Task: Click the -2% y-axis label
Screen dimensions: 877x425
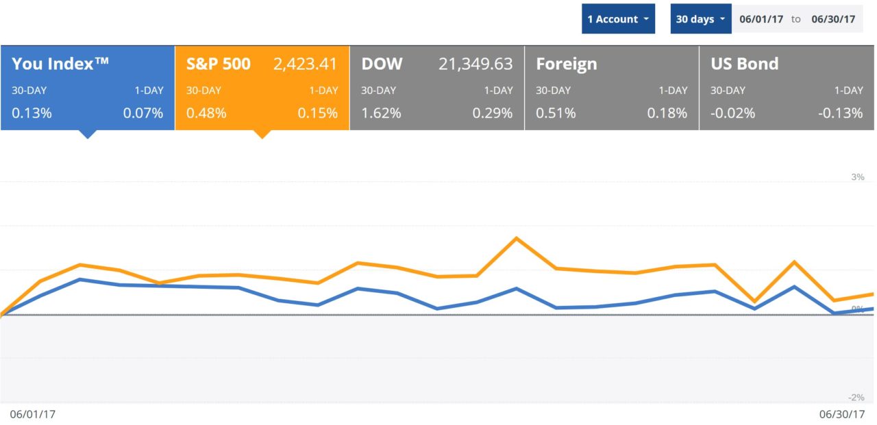Action: click(856, 398)
